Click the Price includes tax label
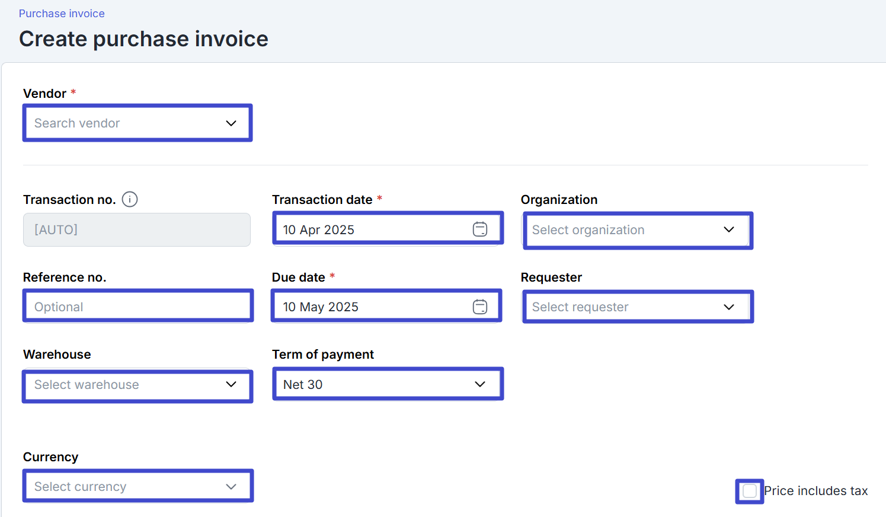 (816, 491)
